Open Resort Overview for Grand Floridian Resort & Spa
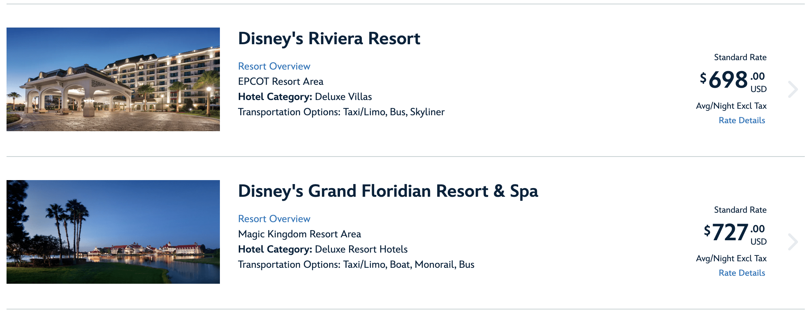Viewport: 811px width, 312px height. point(274,219)
